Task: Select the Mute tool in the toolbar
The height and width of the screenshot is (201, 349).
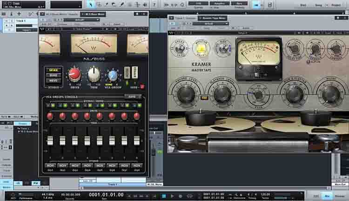Action: (129, 5)
